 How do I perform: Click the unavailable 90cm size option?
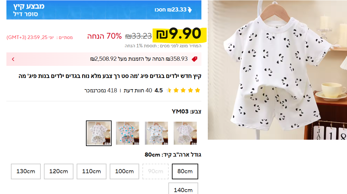point(156,171)
